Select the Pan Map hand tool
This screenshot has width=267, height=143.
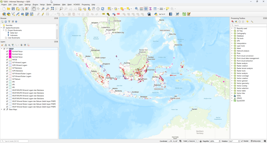click(34, 9)
